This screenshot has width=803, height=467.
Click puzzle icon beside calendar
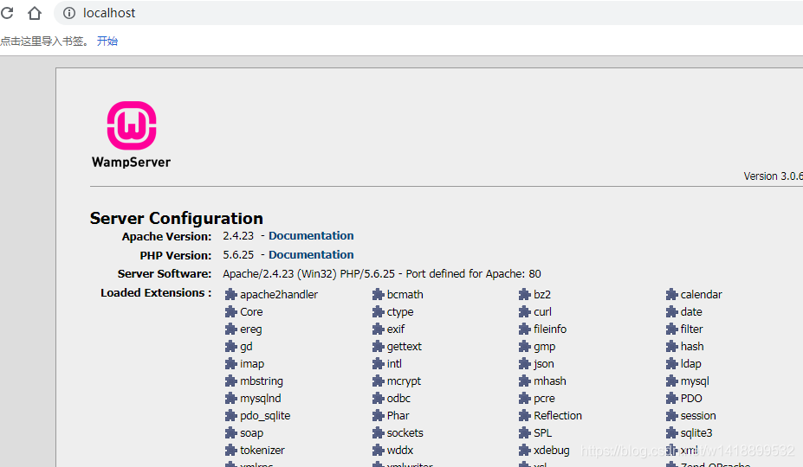tap(671, 295)
